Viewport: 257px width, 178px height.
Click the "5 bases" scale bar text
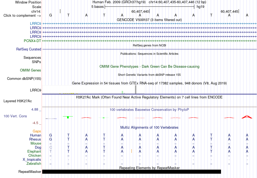point(97,7)
